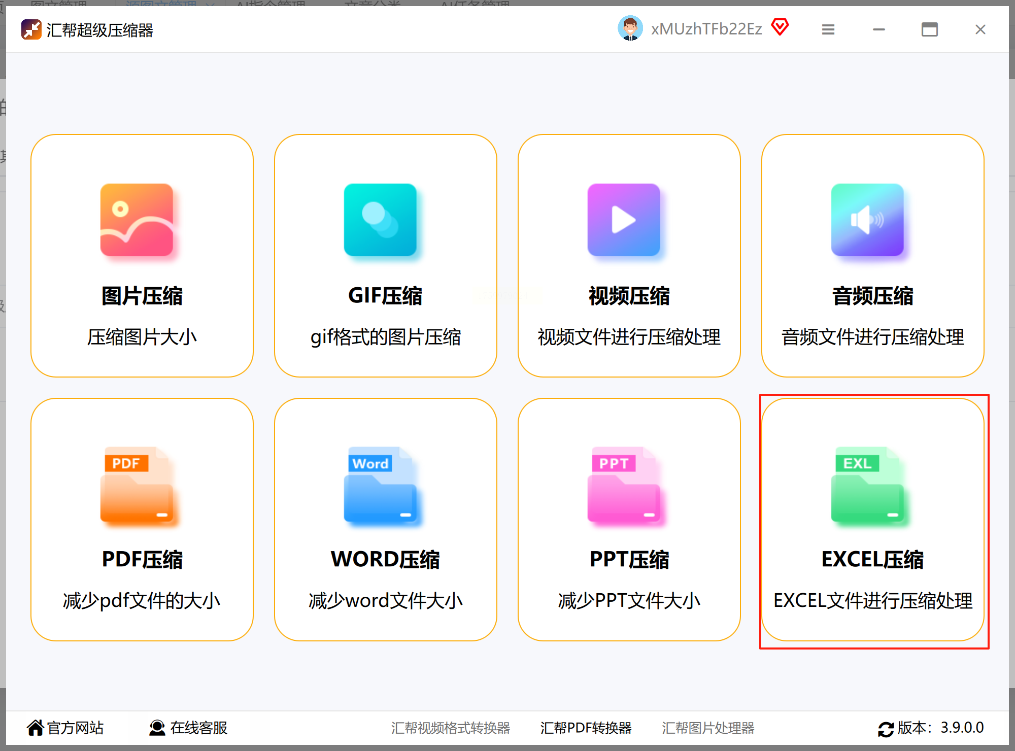Image resolution: width=1015 pixels, height=751 pixels.
Task: Open 官方网站 home link
Action: click(65, 728)
